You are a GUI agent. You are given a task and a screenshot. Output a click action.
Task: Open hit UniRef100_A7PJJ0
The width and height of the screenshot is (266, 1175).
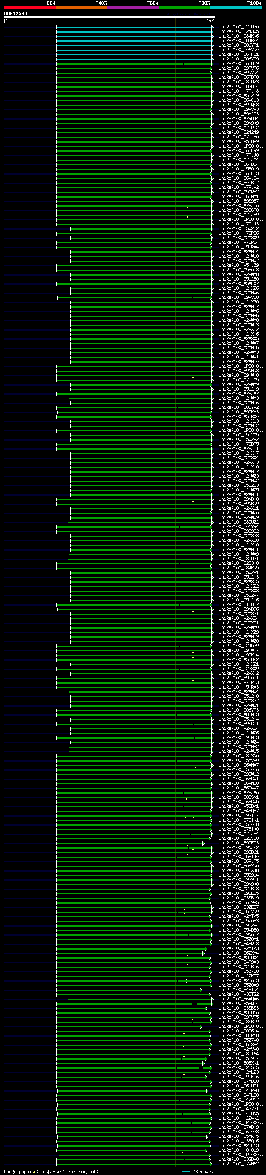point(238,155)
